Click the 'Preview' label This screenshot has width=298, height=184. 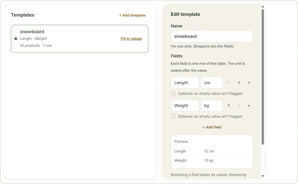tap(181, 142)
